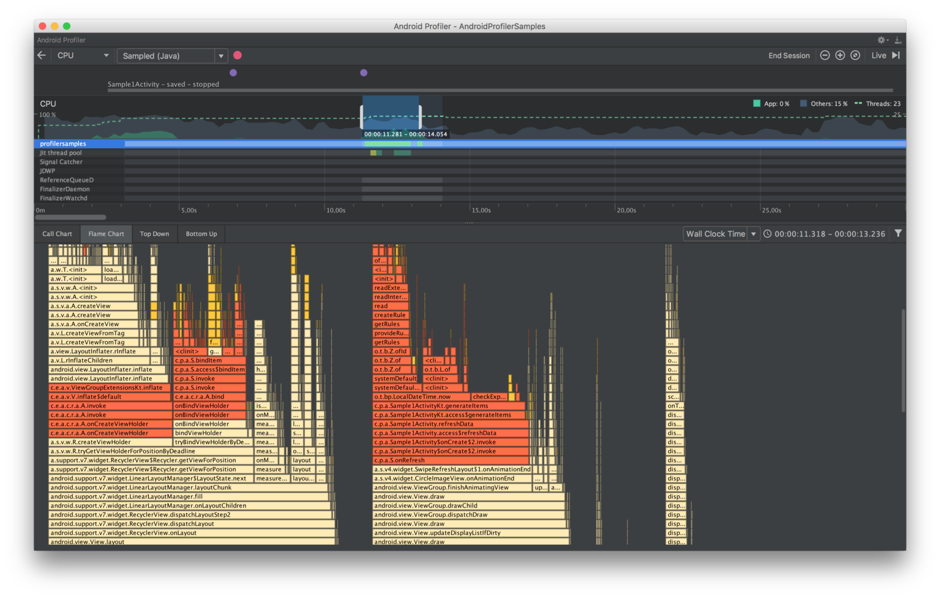Switch to the Call Chart tab
940x599 pixels.
pos(56,233)
